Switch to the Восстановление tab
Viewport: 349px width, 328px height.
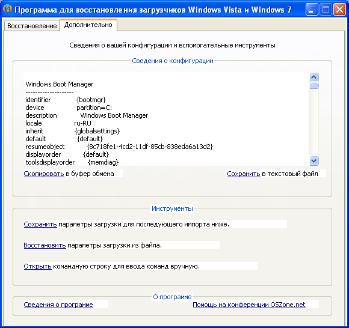pos(32,26)
